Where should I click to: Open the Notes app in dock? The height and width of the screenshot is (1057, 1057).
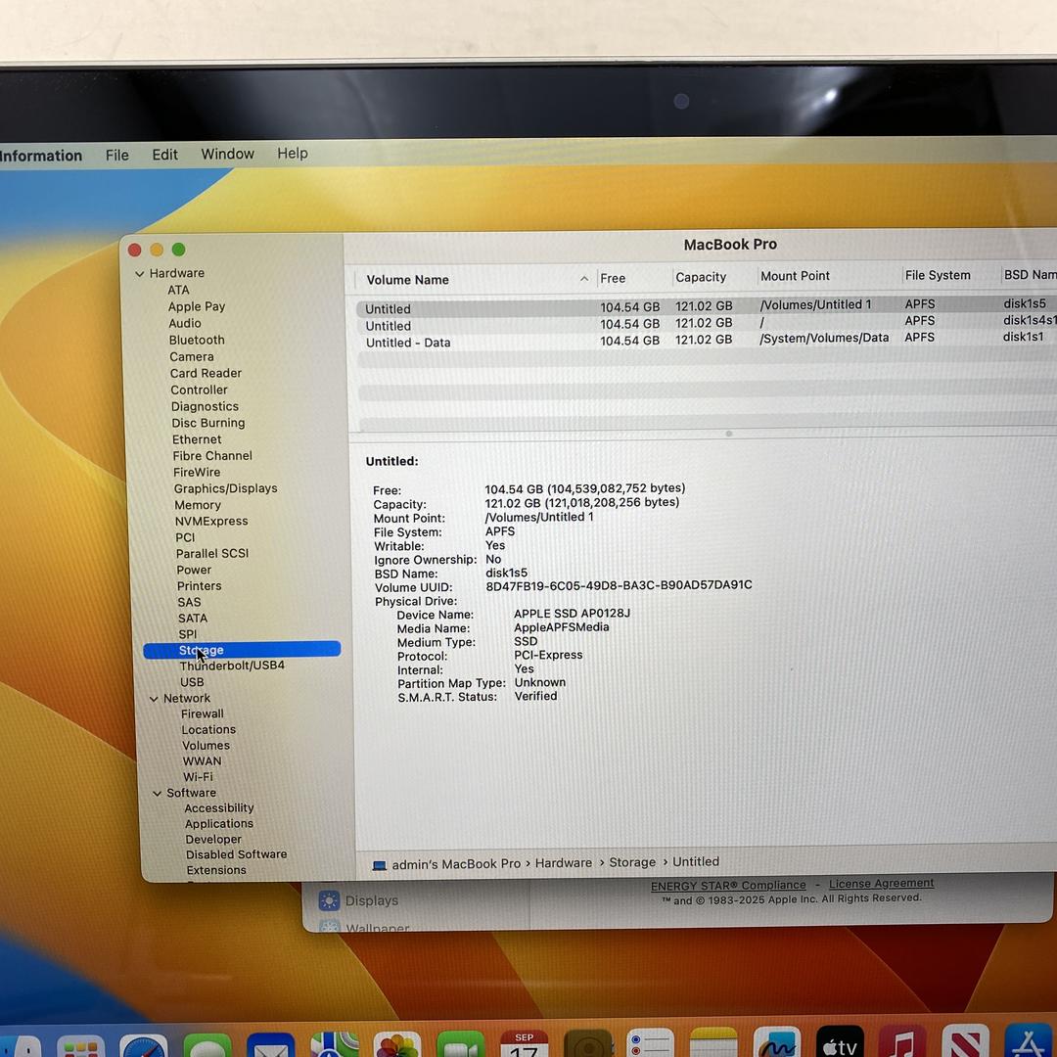point(713,1045)
